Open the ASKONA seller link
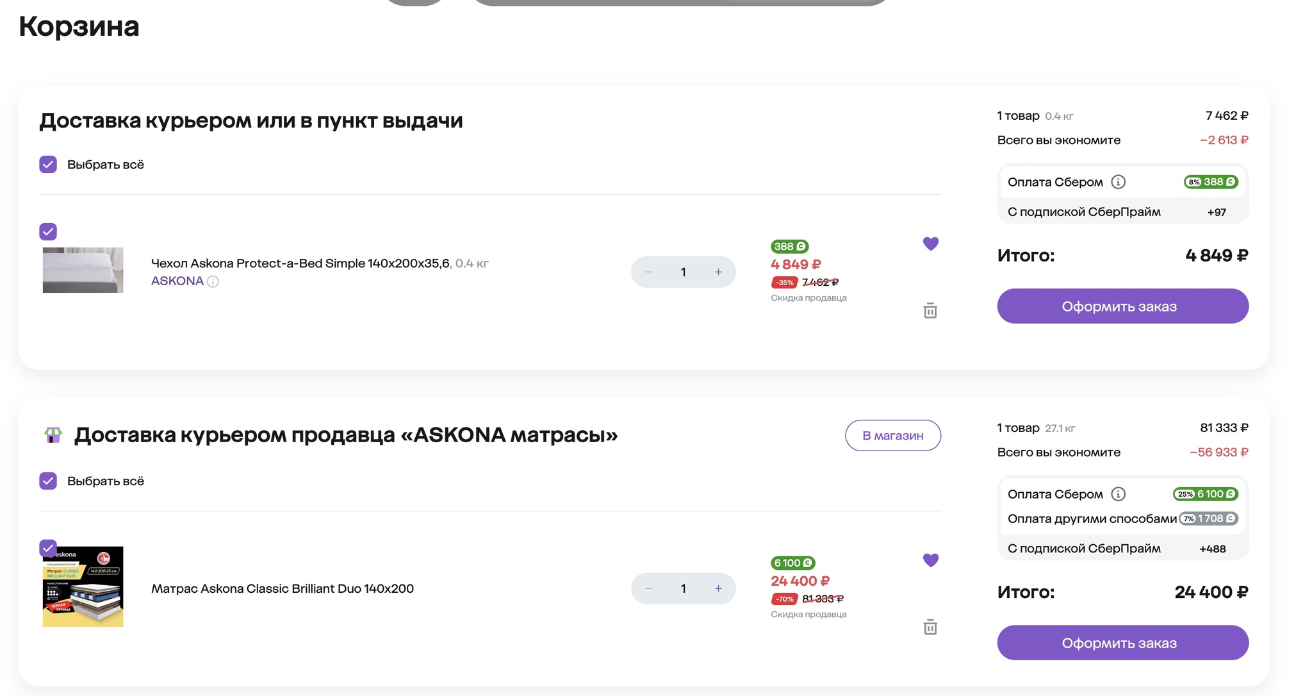Screen dimensions: 1312x696 click(177, 281)
